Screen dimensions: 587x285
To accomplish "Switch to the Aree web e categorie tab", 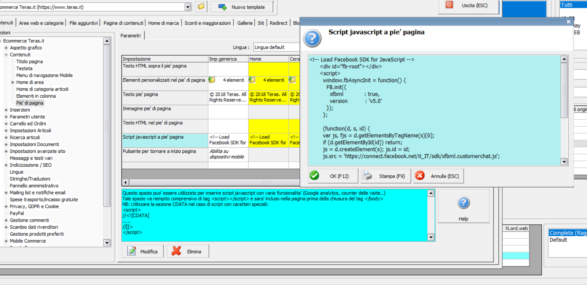I will (x=41, y=23).
